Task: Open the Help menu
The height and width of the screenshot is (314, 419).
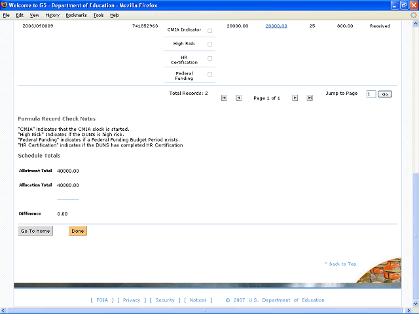Action: coord(115,15)
